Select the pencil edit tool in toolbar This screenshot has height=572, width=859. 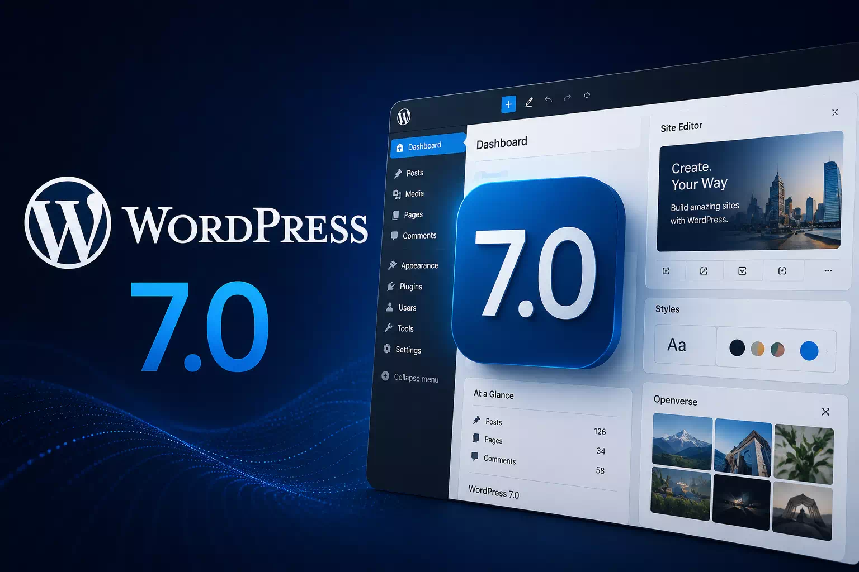tap(529, 102)
